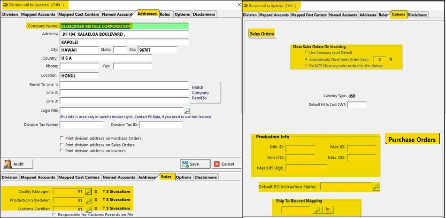The width and height of the screenshot is (446, 218).
Task: Open Mapped Cost Centers tab in top-left window
Action: [x=78, y=14]
